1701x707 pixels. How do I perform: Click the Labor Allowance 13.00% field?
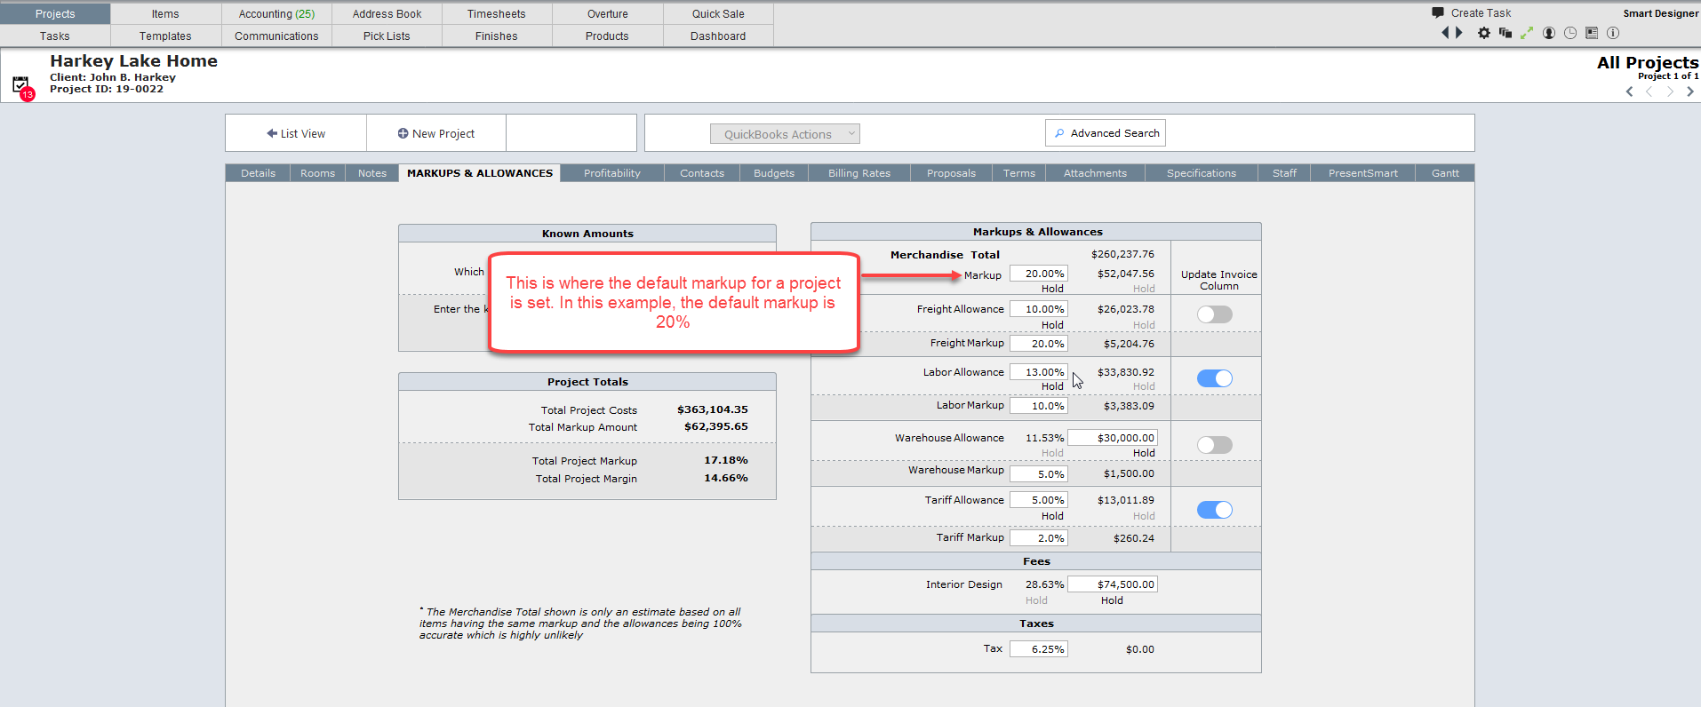pyautogui.click(x=1039, y=372)
